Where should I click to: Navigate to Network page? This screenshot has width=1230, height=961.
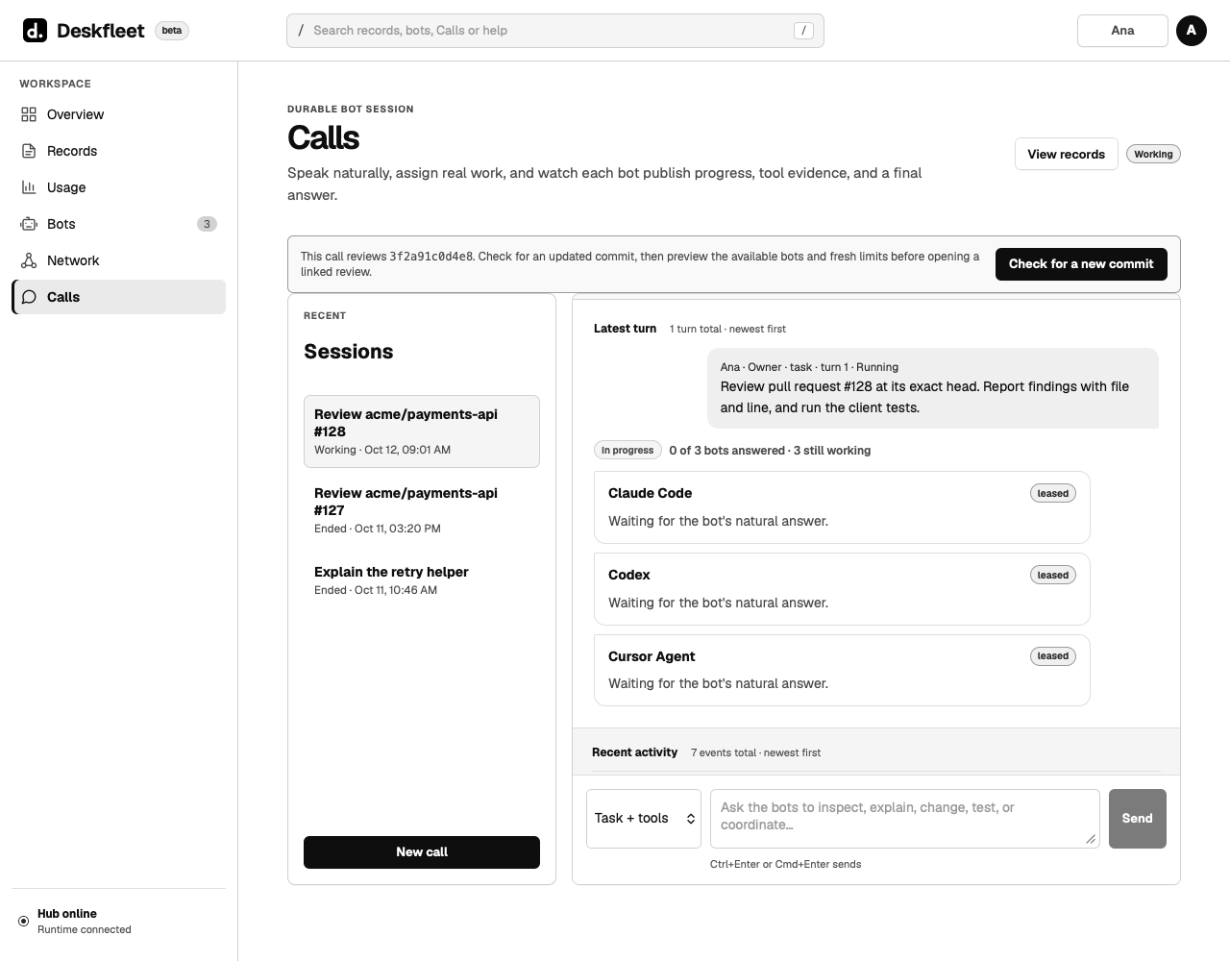tap(119, 260)
